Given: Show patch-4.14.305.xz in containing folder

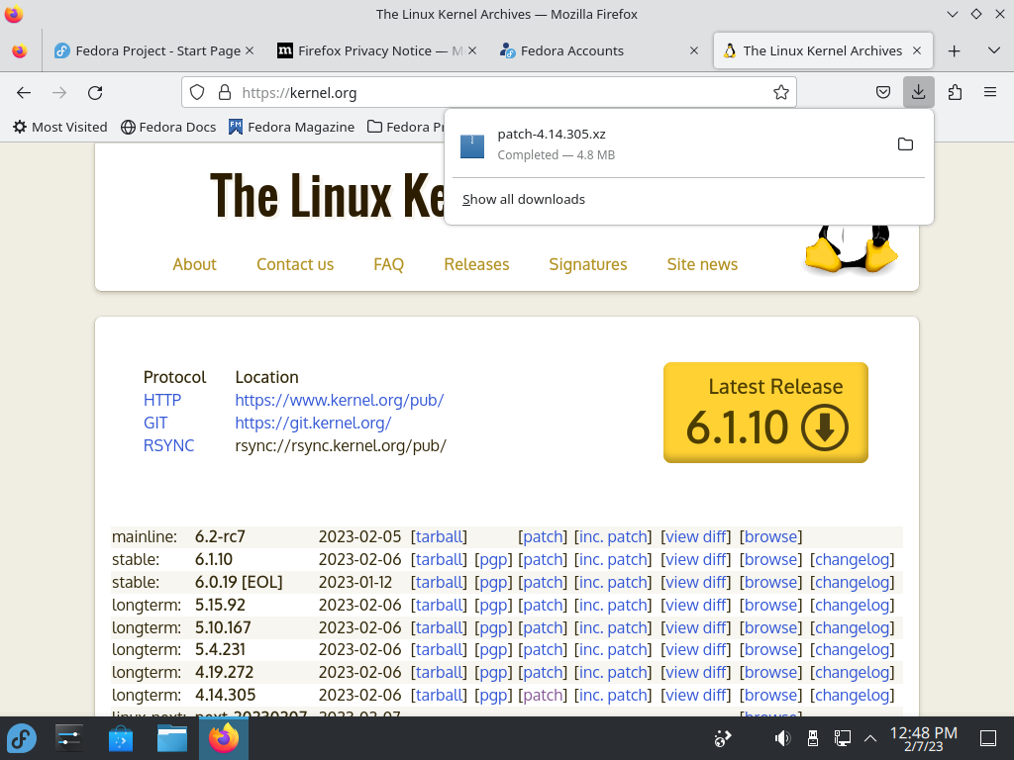Looking at the screenshot, I should (905, 144).
